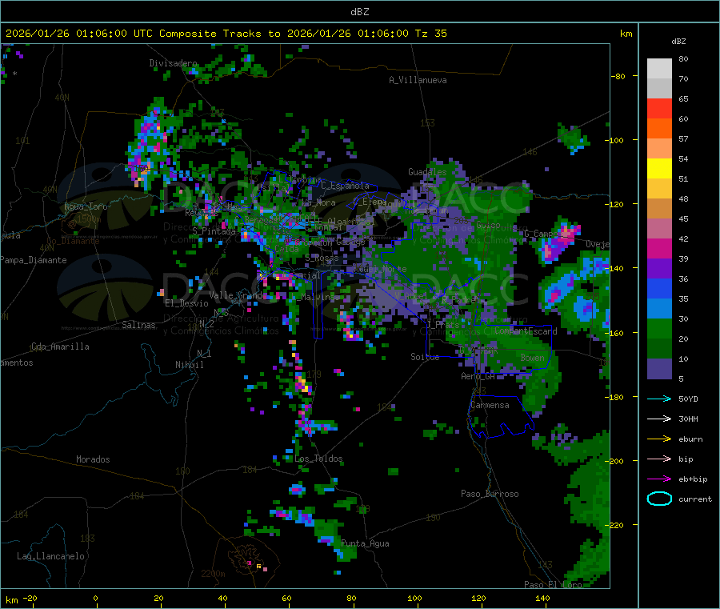Screen dimensions: 720x609
Task: Click the Tz 35 threshold text
Action: [430, 33]
